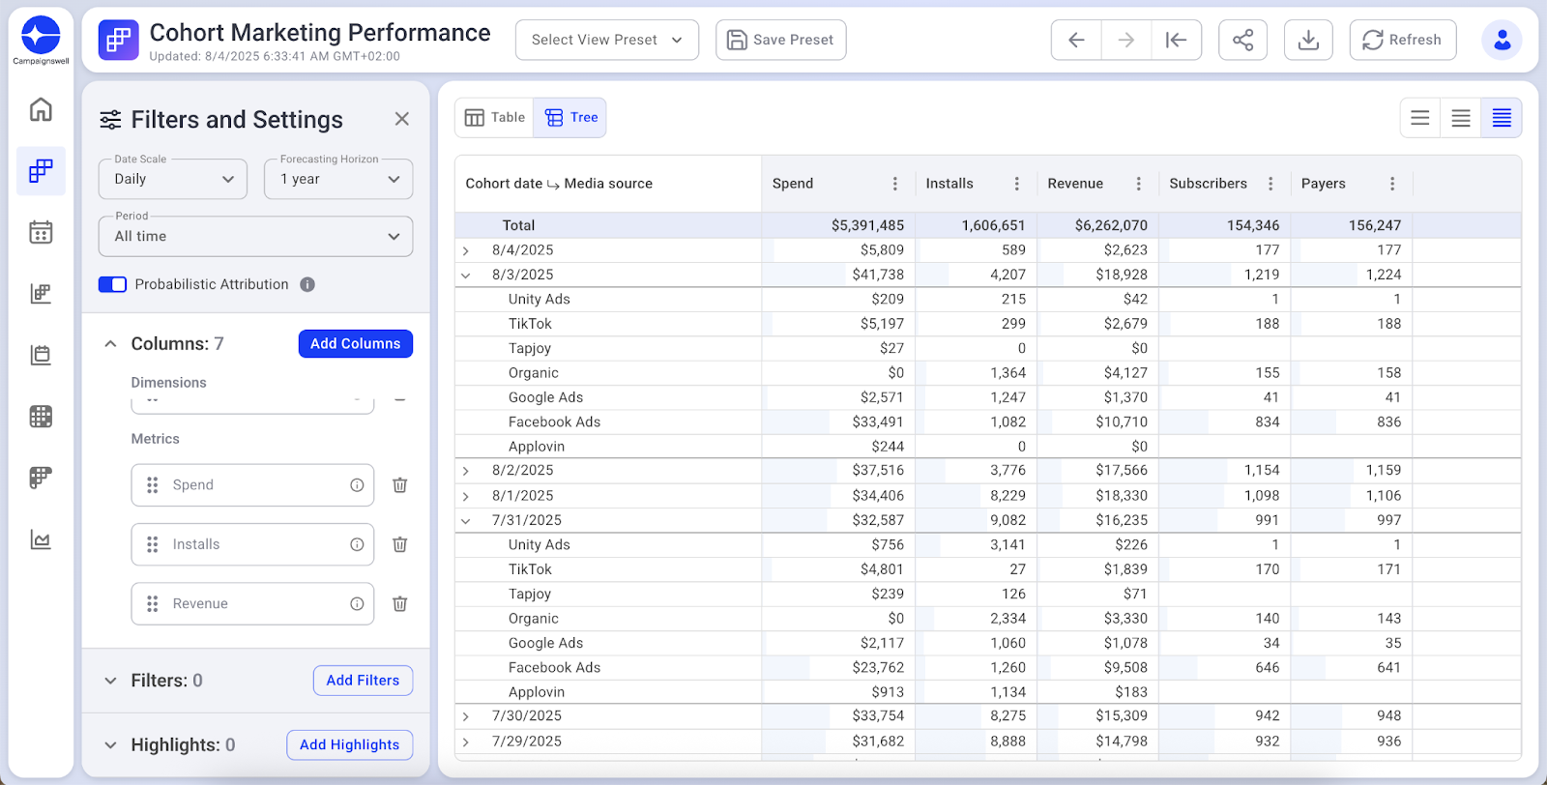Close the Filters and Settings panel
This screenshot has width=1547, height=785.
tap(402, 119)
